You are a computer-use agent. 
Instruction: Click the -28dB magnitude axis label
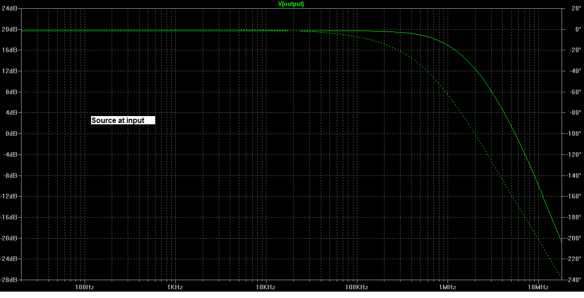9,280
